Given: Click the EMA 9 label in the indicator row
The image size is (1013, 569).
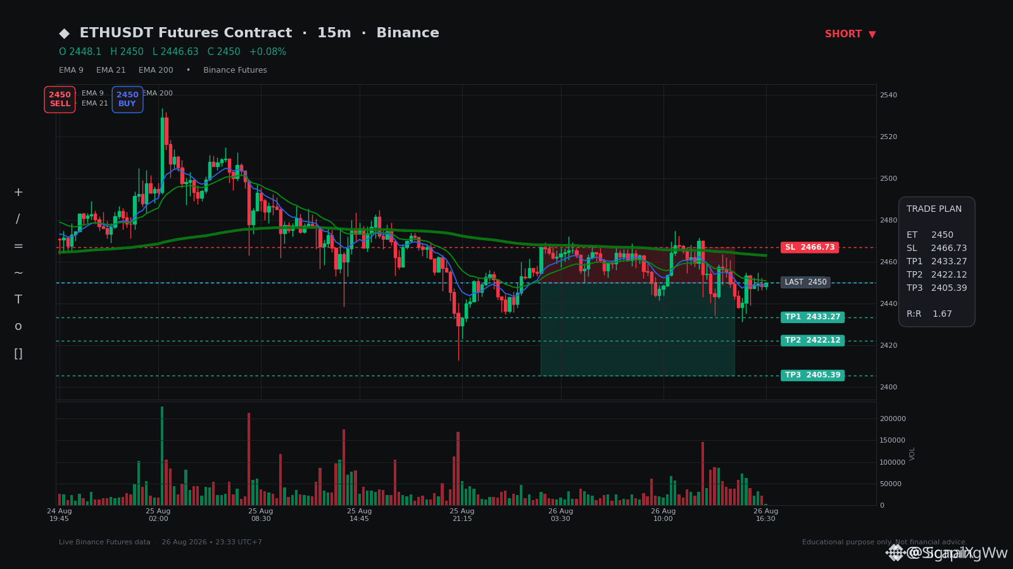Looking at the screenshot, I should tap(71, 70).
